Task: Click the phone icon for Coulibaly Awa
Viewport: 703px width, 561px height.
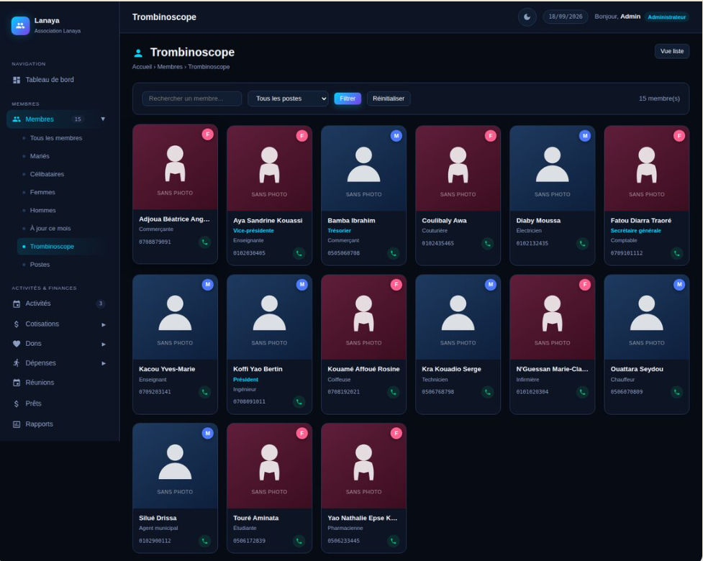Action: [487, 243]
